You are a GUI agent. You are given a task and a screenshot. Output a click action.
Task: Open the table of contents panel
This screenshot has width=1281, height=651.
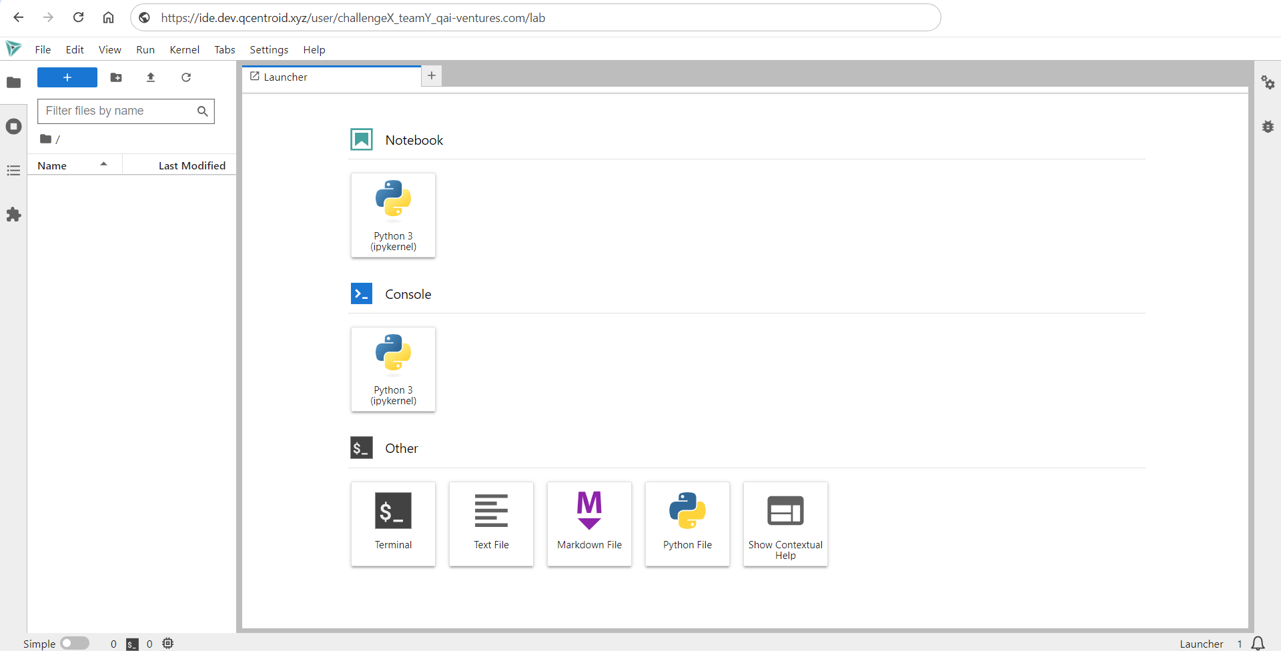pyautogui.click(x=13, y=171)
